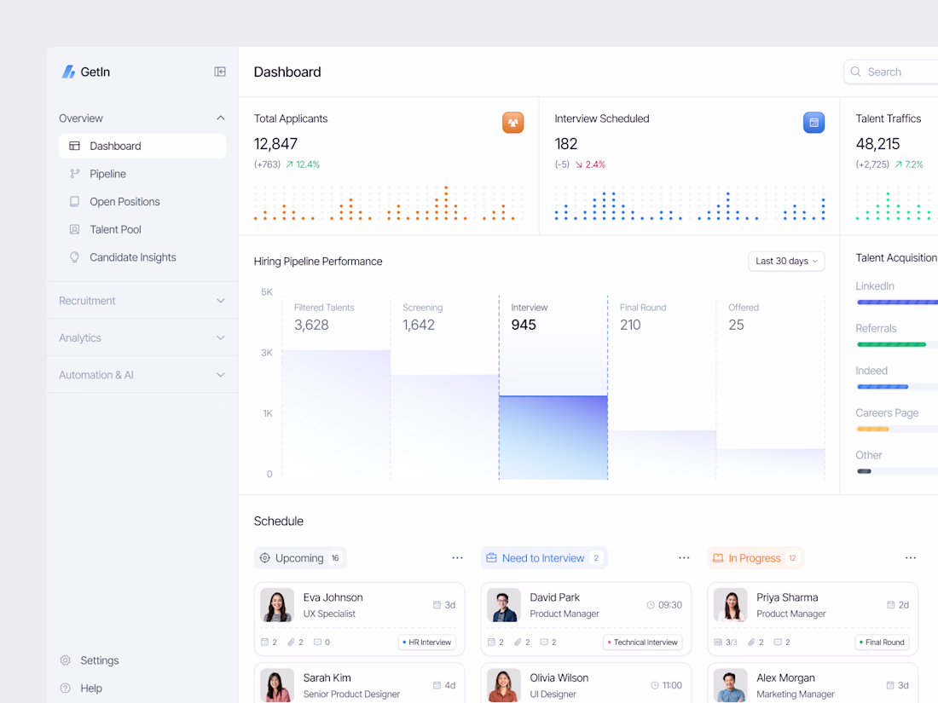Image resolution: width=938 pixels, height=703 pixels.
Task: Click Olivia Wilson's clock 11:00 icon
Action: (x=654, y=685)
